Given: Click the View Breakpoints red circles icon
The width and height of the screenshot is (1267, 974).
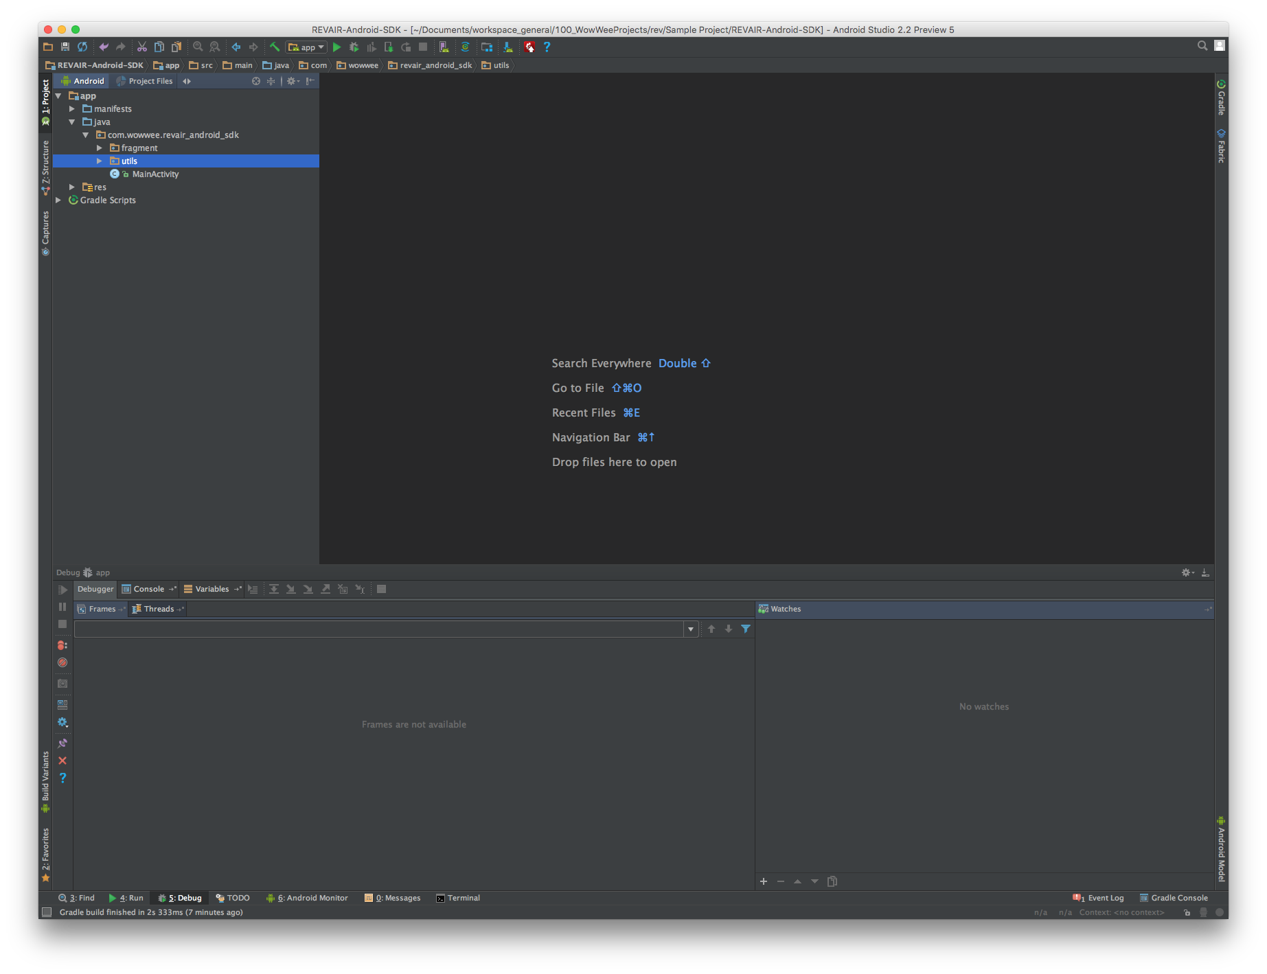Looking at the screenshot, I should click(62, 645).
